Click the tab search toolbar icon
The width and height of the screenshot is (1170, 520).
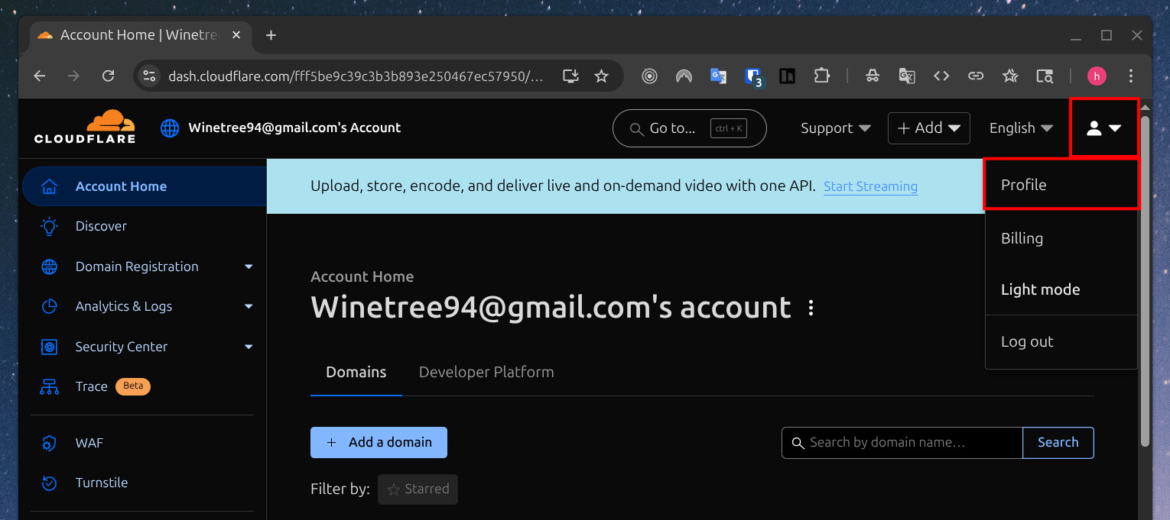coord(1045,76)
